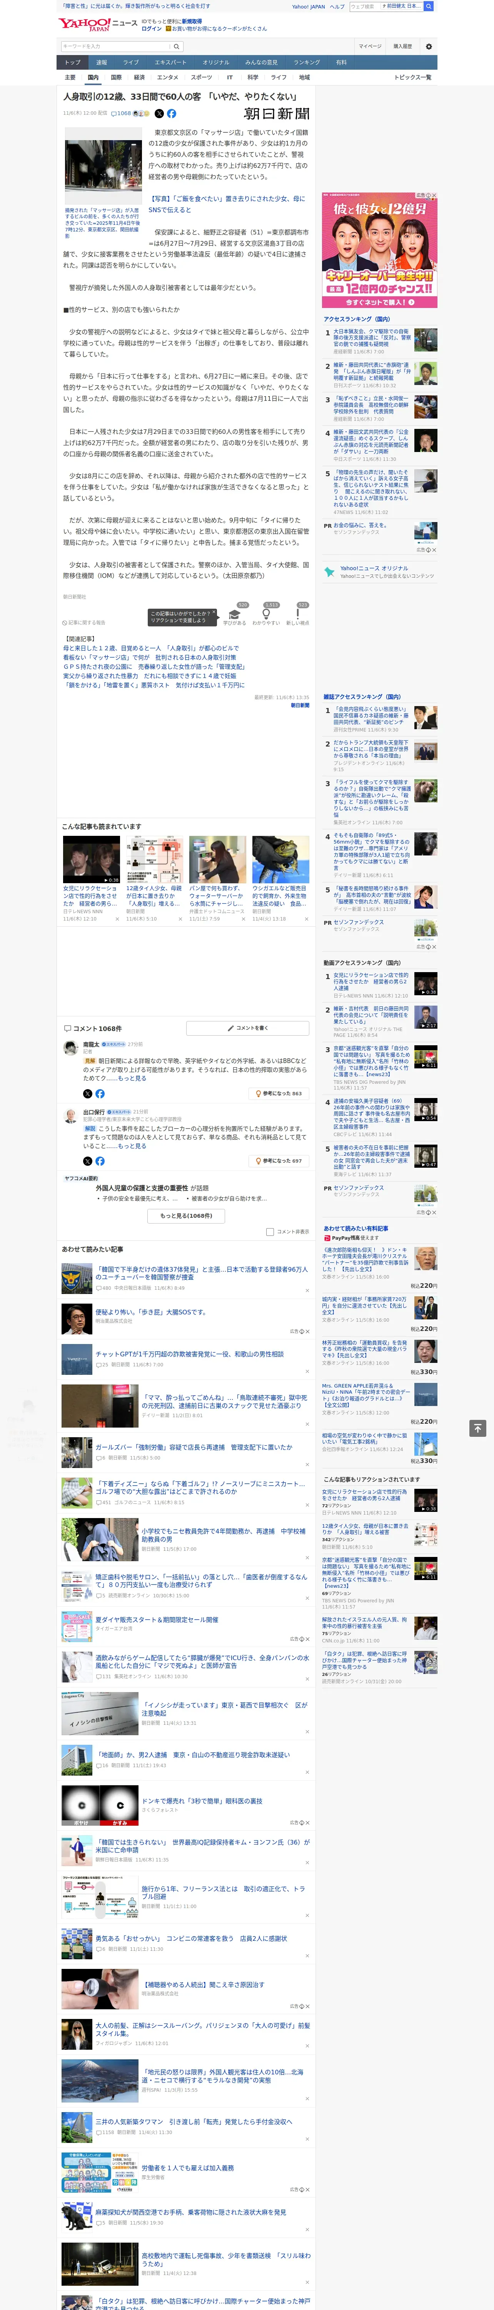494x2310 pixels.
Task: Click the keyword search magnifier button
Action: pos(177,47)
